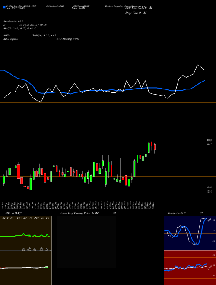Click the large red candlestick near the chart start
Image resolution: width=216 pixels, height=285 pixels.
(19, 171)
